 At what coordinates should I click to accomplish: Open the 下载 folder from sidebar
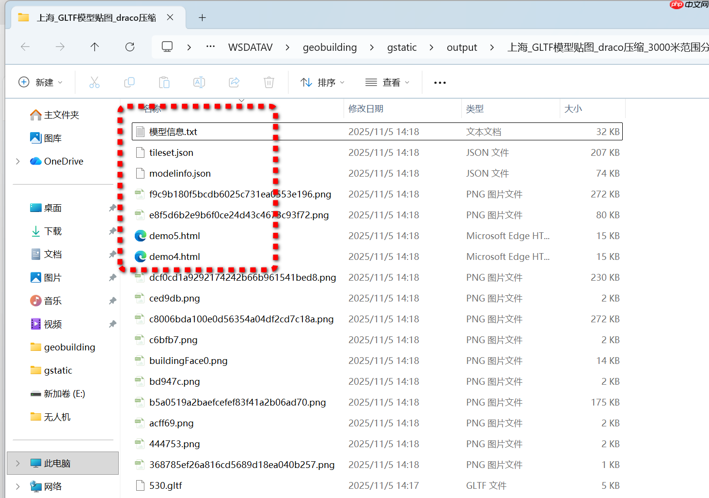pos(53,231)
